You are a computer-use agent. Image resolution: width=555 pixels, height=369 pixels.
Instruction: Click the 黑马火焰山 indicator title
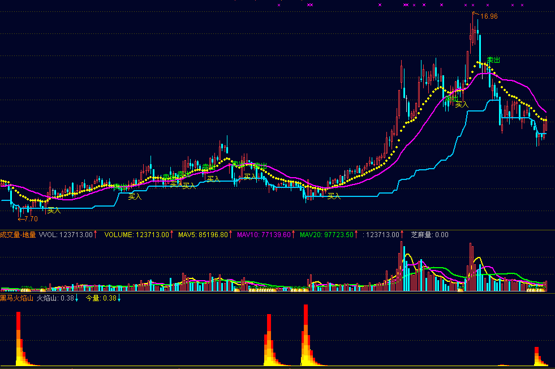(16, 298)
